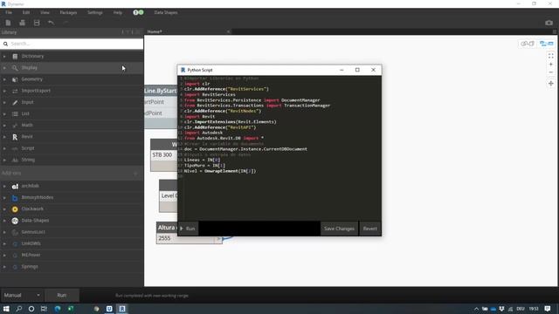Expand the String library category
Image resolution: width=559 pixels, height=314 pixels.
[4, 160]
